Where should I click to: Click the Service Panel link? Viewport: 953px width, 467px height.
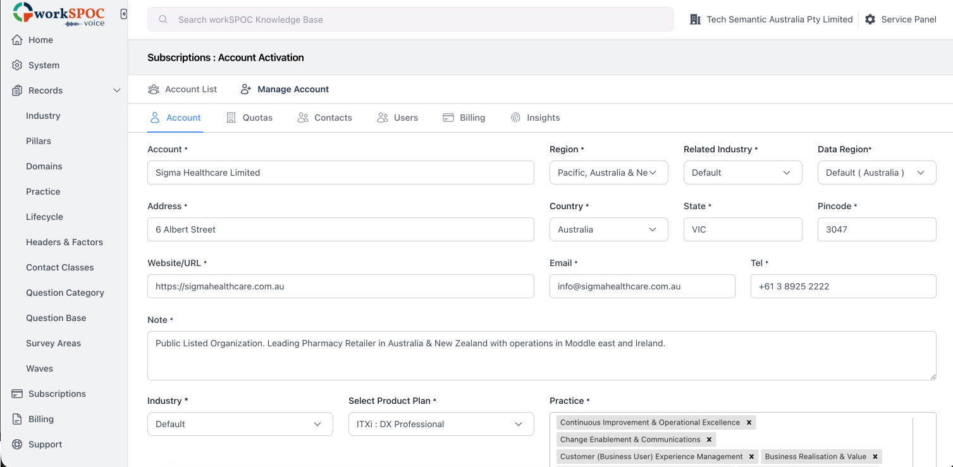point(909,20)
